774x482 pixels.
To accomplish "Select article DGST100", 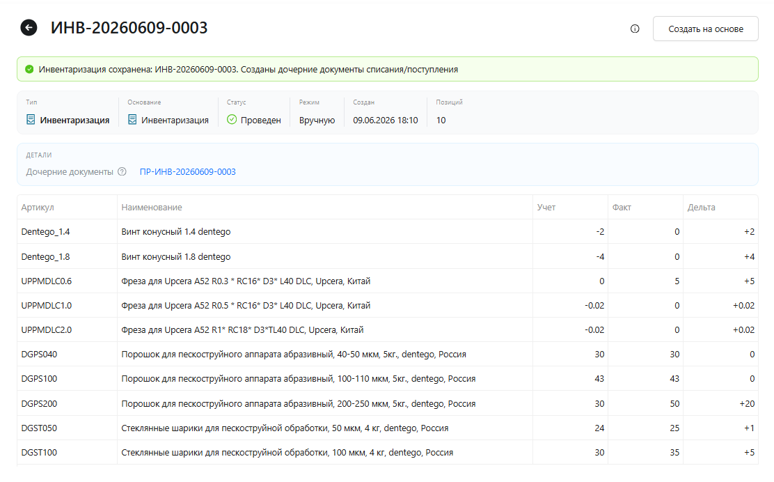I will (39, 452).
